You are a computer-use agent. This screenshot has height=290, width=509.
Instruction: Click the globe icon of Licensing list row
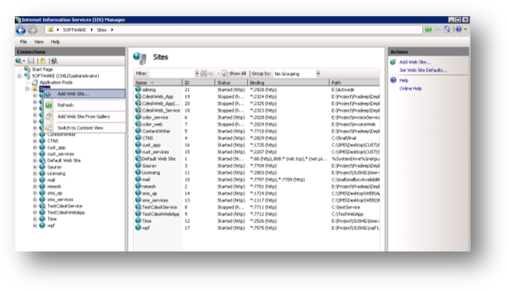pos(138,172)
